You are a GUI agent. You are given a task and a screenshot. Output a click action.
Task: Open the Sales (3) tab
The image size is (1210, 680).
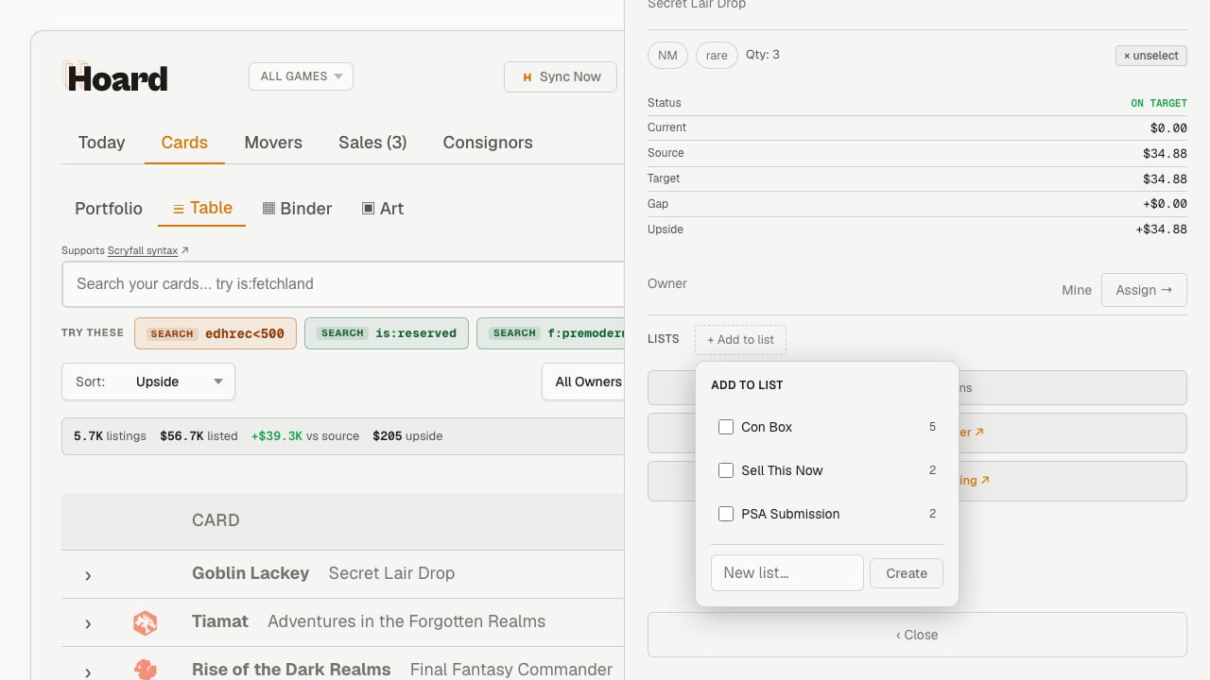(x=372, y=143)
